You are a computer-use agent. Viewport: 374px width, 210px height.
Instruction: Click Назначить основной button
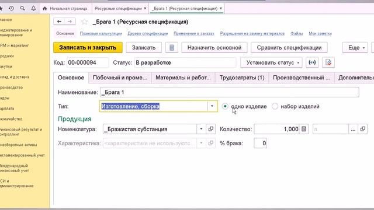[214, 48]
